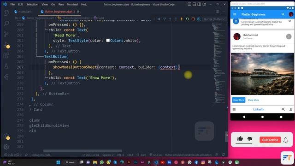Stop the debug session
Screen dimensions: 295x166
[193, 19]
